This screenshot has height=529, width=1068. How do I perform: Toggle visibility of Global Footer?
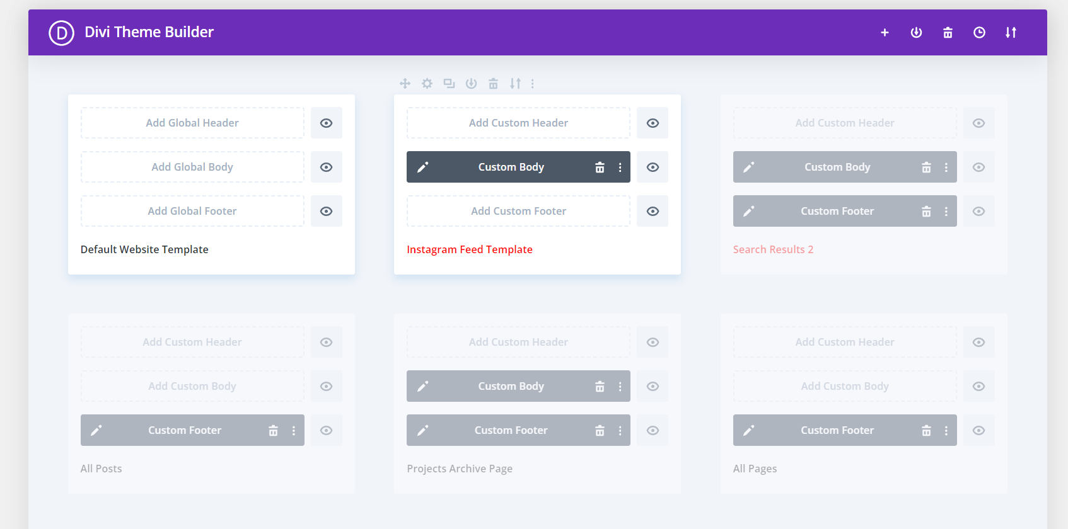326,211
